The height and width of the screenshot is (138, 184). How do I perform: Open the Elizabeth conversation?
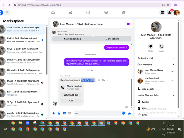[x=22, y=72]
